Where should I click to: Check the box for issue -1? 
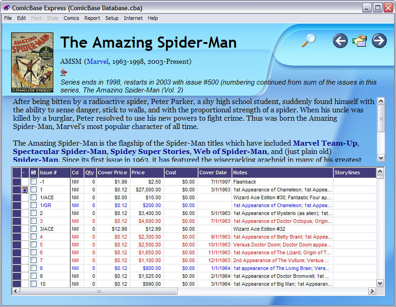click(x=33, y=182)
